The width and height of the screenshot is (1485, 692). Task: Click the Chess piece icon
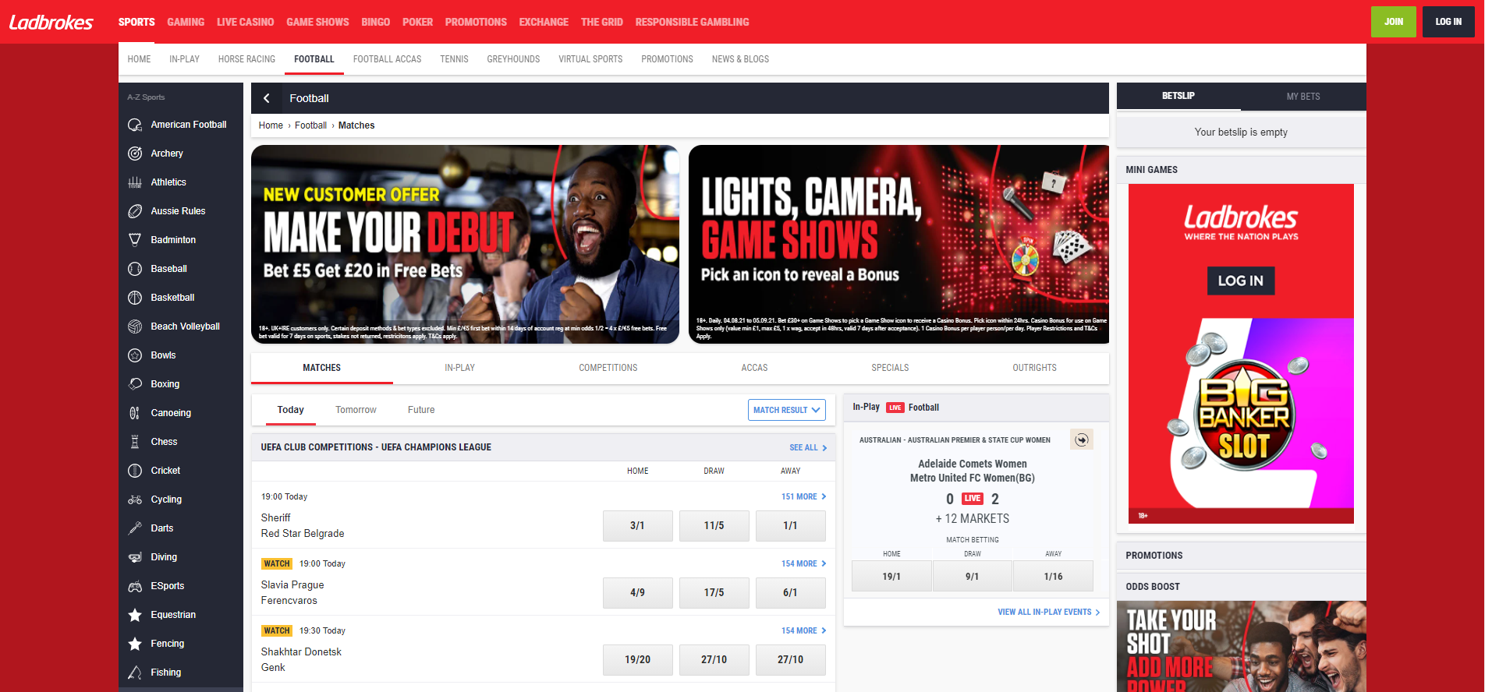pyautogui.click(x=135, y=442)
